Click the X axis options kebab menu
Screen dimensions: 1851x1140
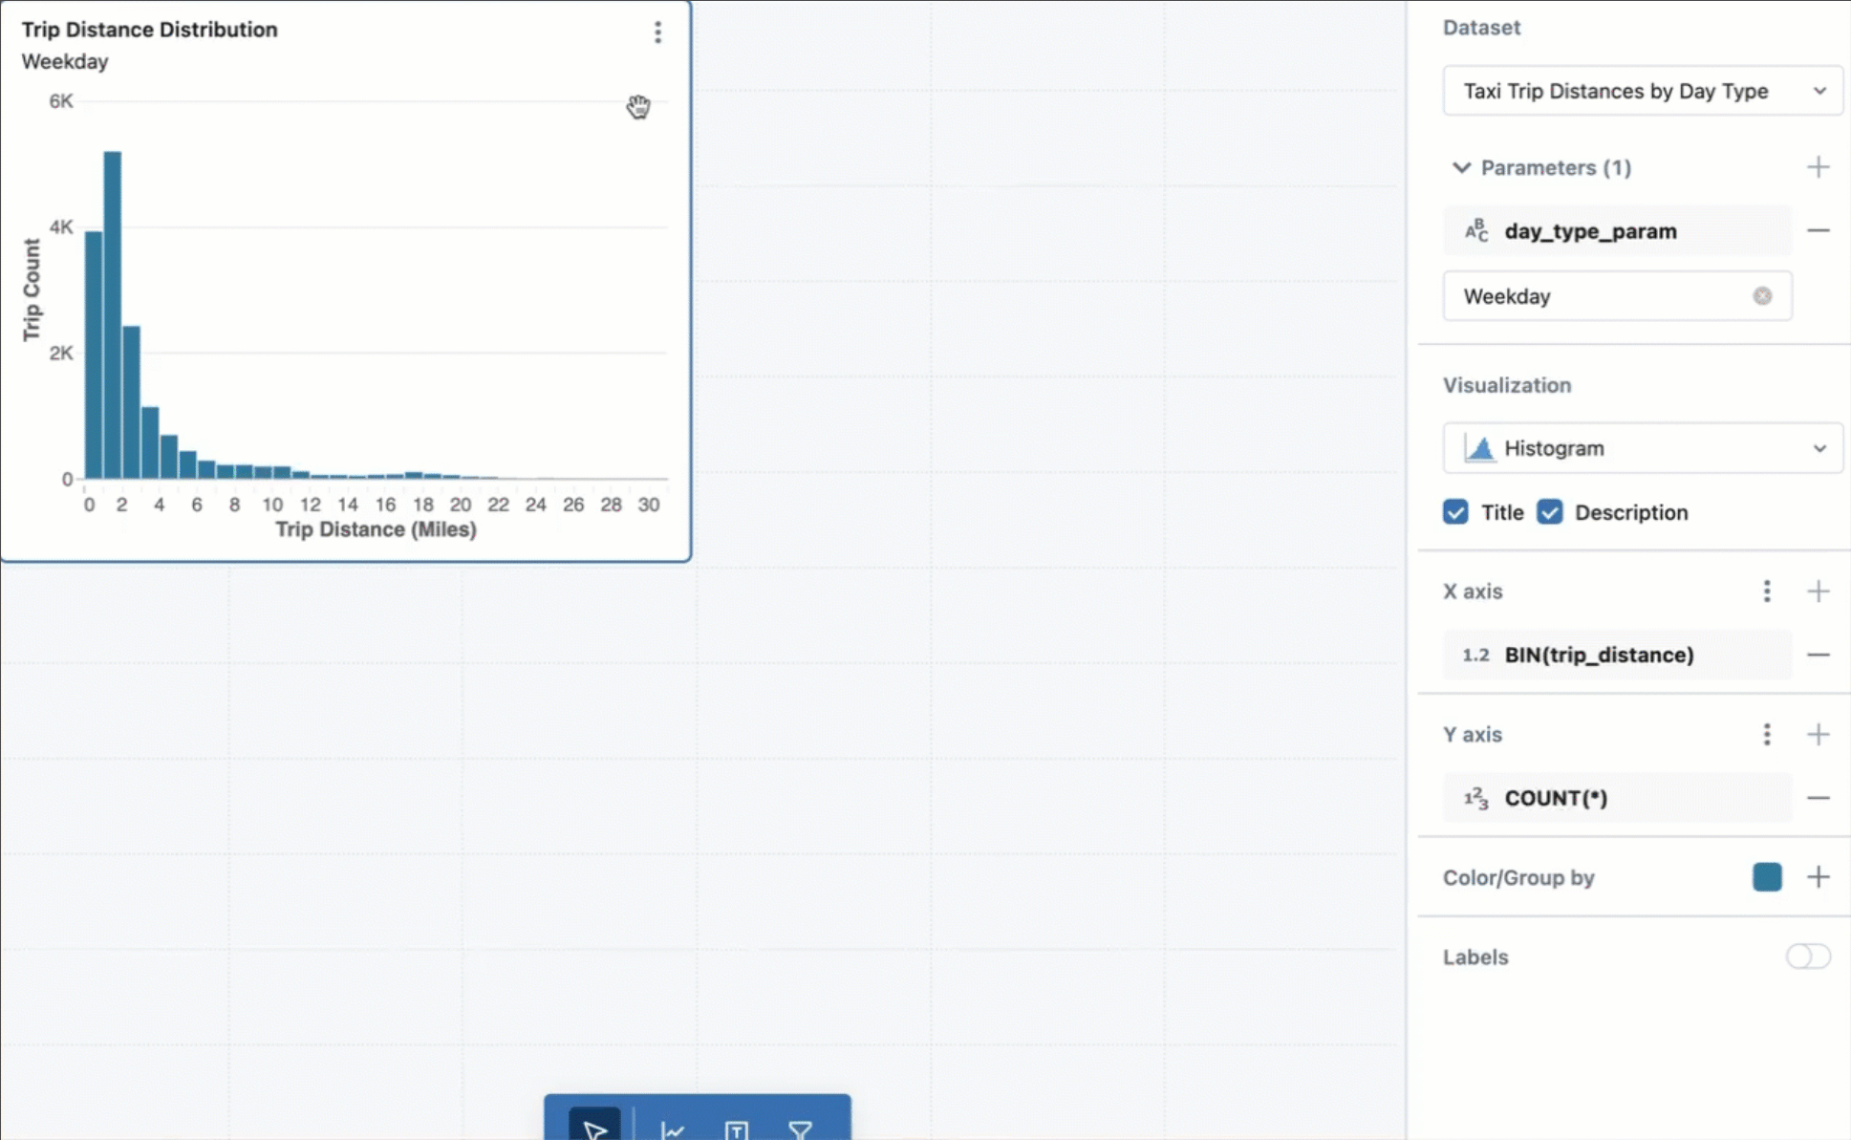click(1768, 592)
